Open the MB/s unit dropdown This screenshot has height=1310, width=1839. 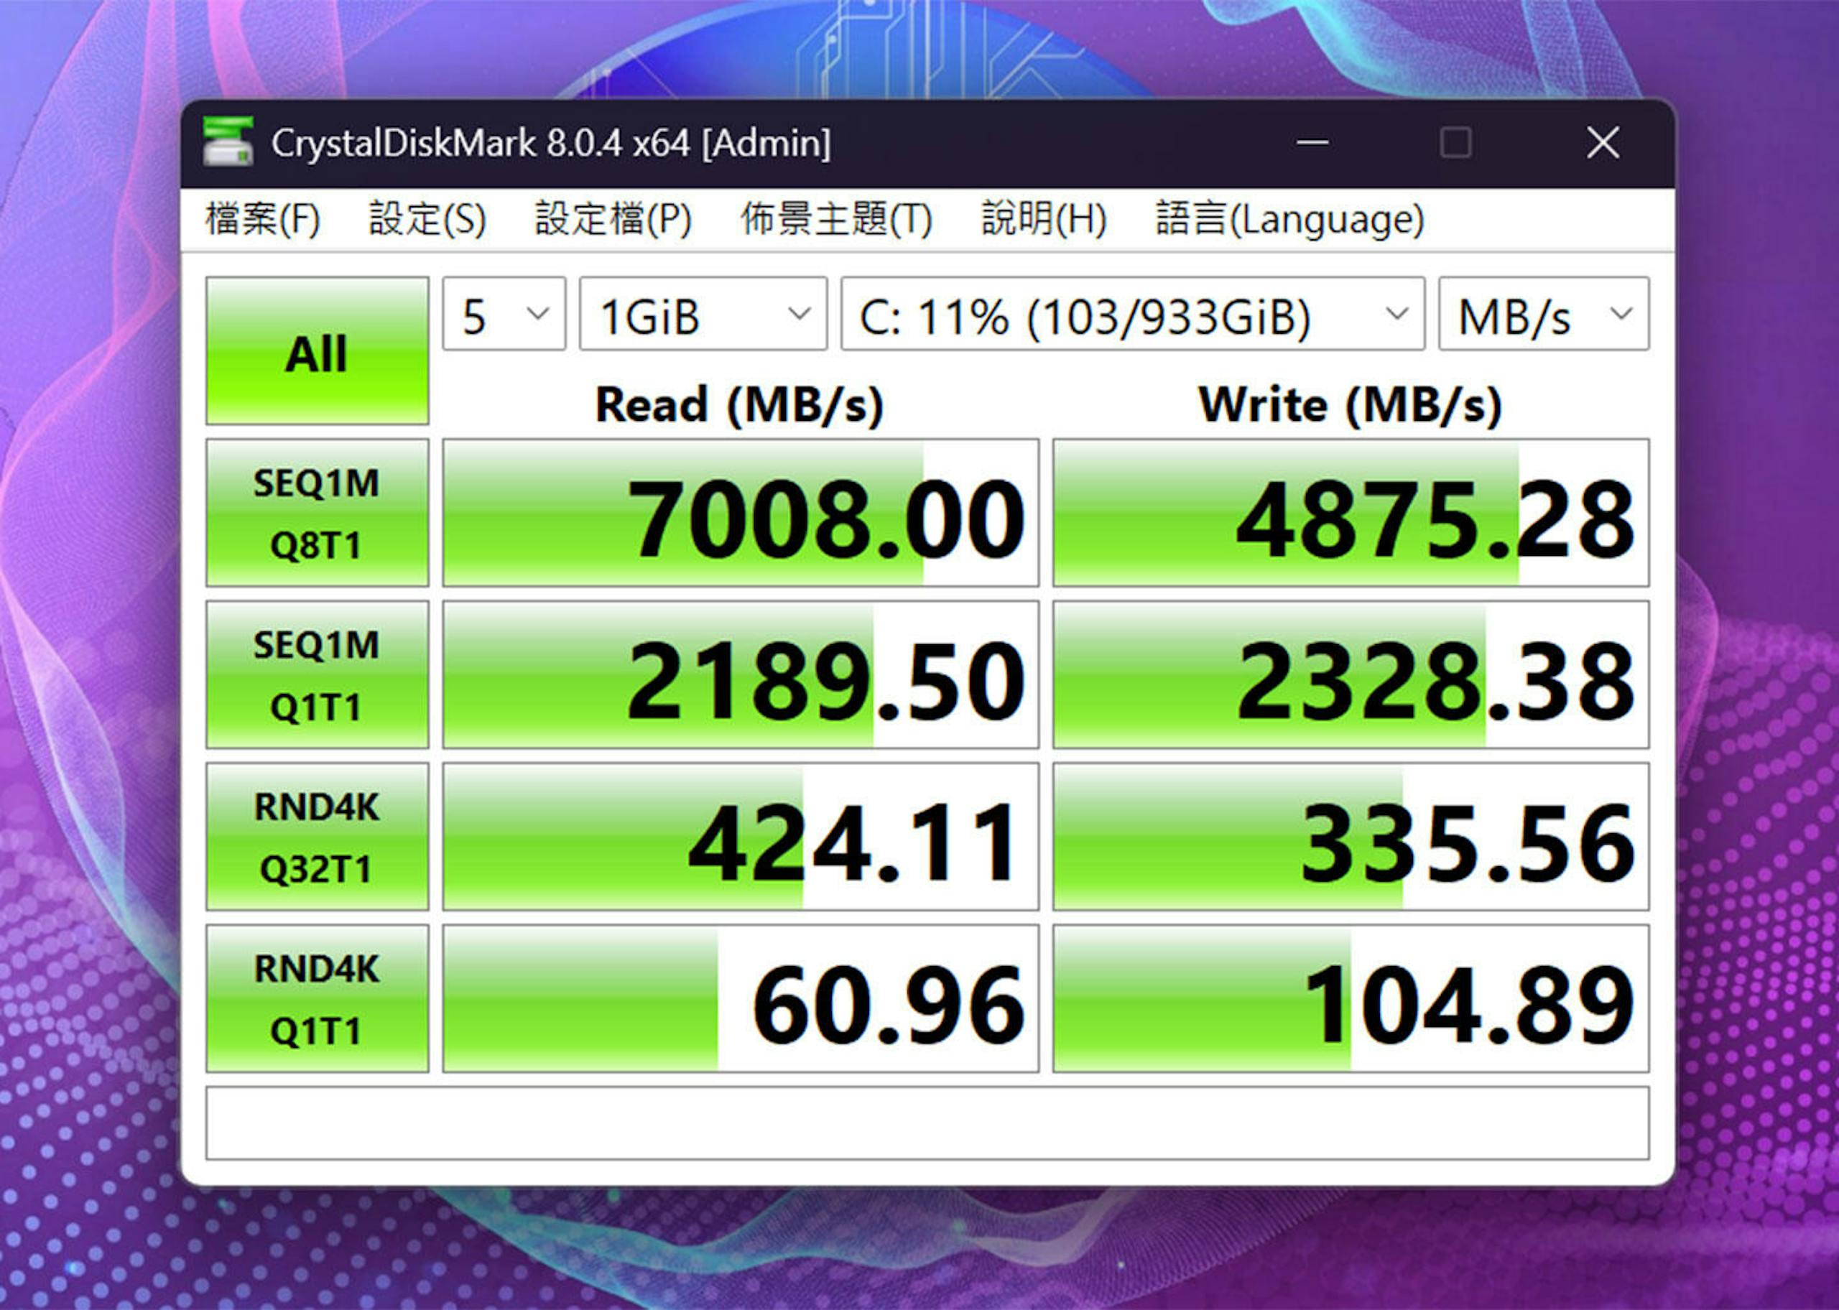click(1544, 314)
